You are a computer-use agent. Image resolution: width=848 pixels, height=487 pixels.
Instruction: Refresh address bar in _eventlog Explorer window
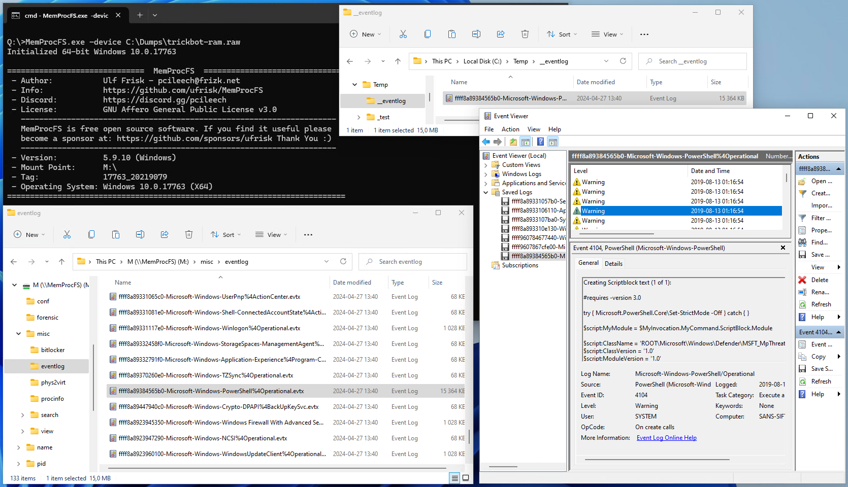623,61
